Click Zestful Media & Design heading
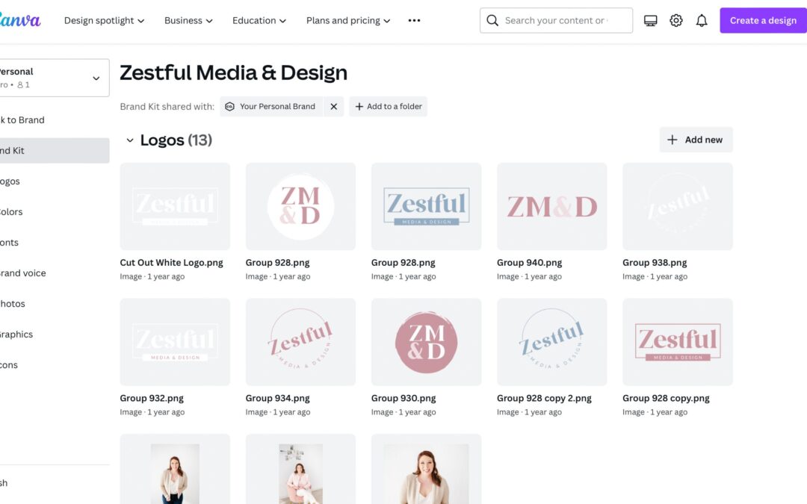 tap(234, 72)
